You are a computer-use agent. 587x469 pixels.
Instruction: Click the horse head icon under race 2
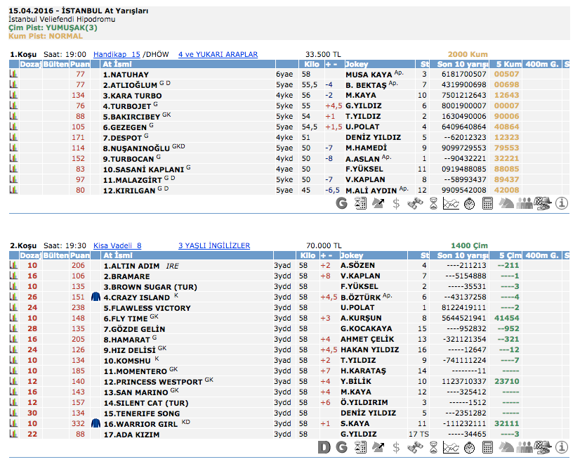506,448
